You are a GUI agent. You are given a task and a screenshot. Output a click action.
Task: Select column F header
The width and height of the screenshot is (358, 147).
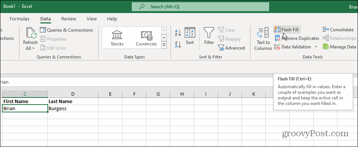click(x=134, y=94)
